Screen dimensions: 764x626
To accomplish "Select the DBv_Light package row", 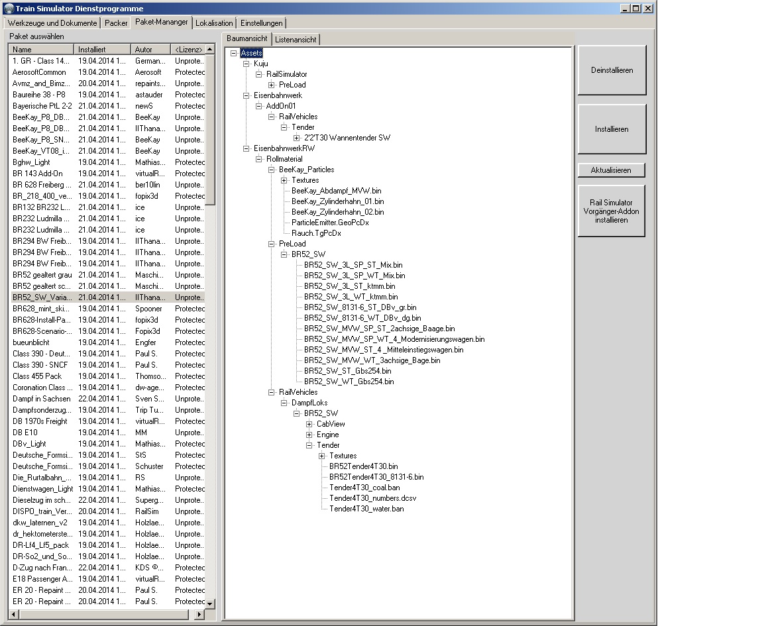I will (108, 444).
